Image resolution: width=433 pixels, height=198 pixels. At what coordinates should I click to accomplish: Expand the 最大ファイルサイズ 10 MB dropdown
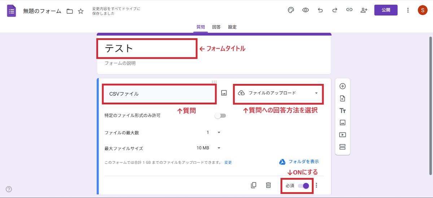209,148
